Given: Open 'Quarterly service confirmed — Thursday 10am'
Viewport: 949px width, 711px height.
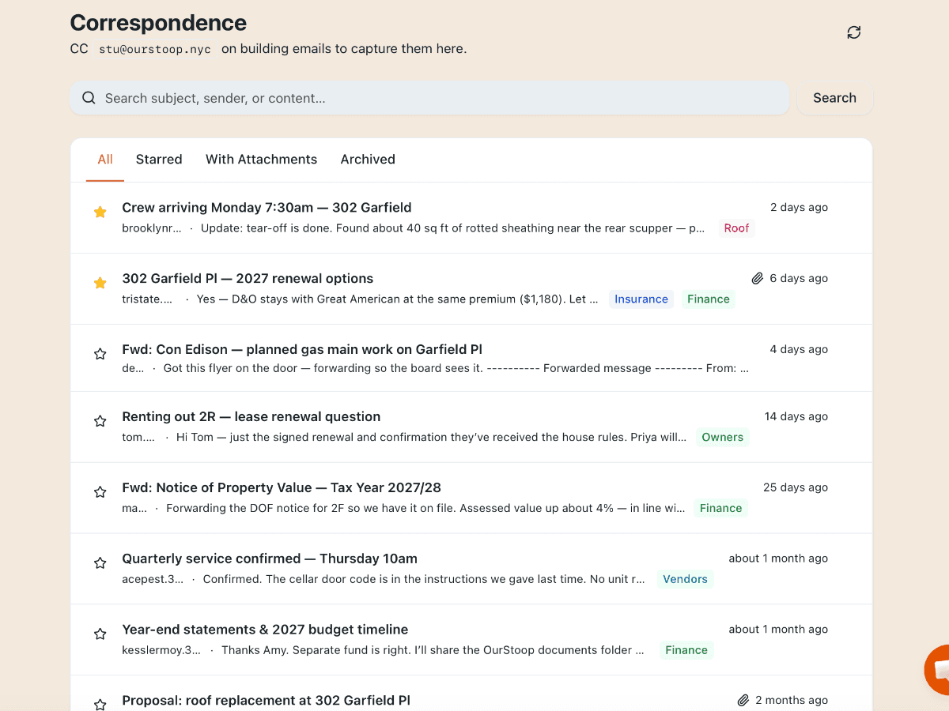Looking at the screenshot, I should 270,559.
